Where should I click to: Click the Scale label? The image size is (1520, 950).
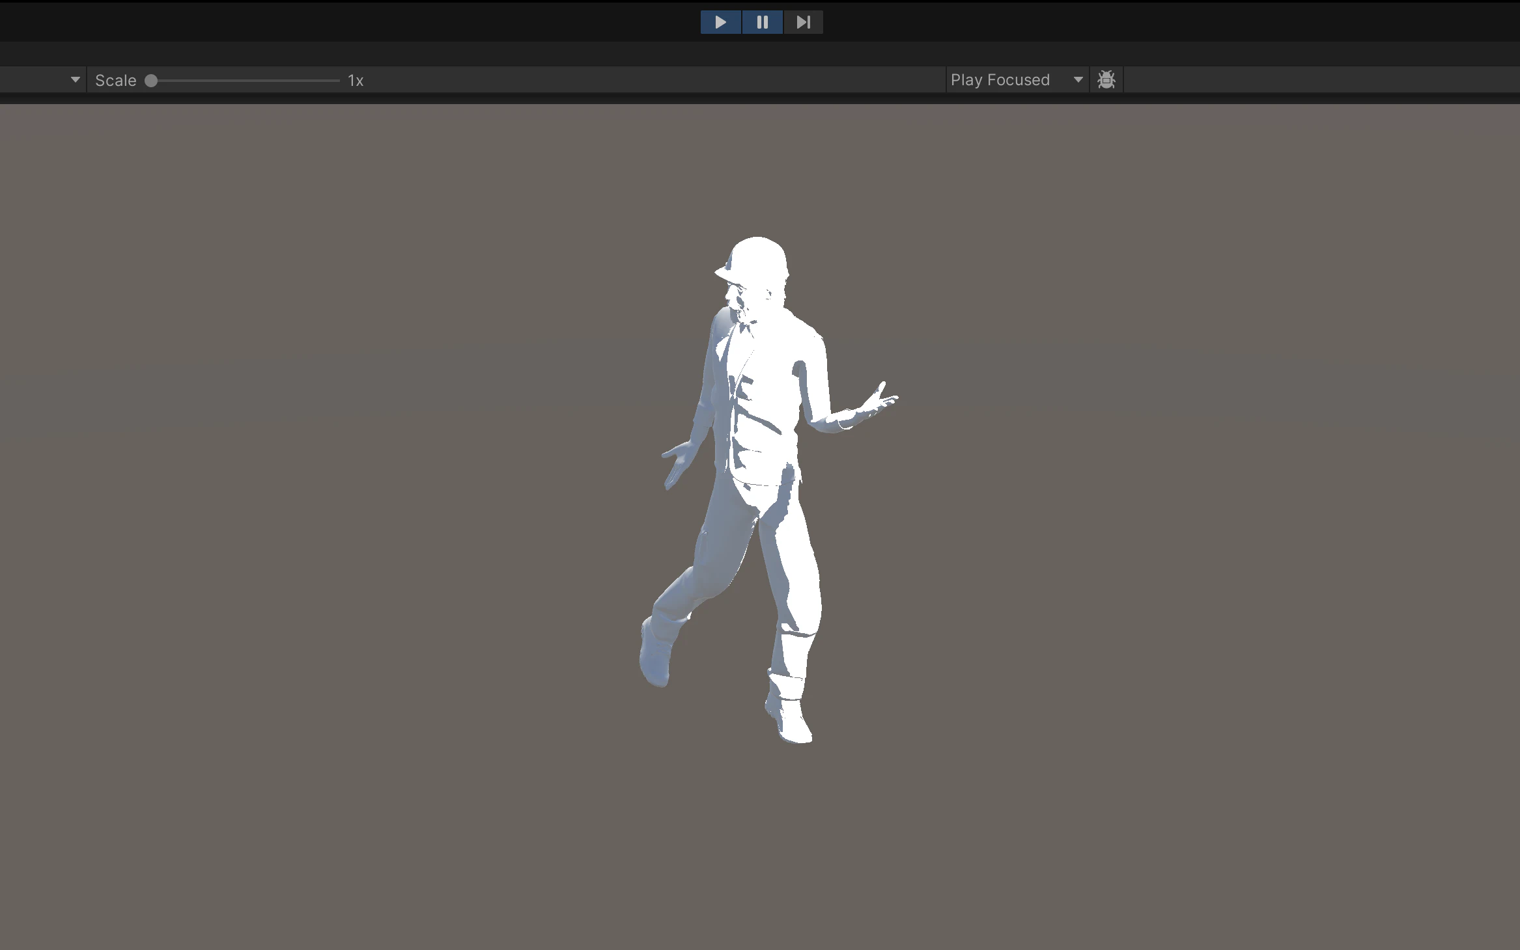[115, 81]
